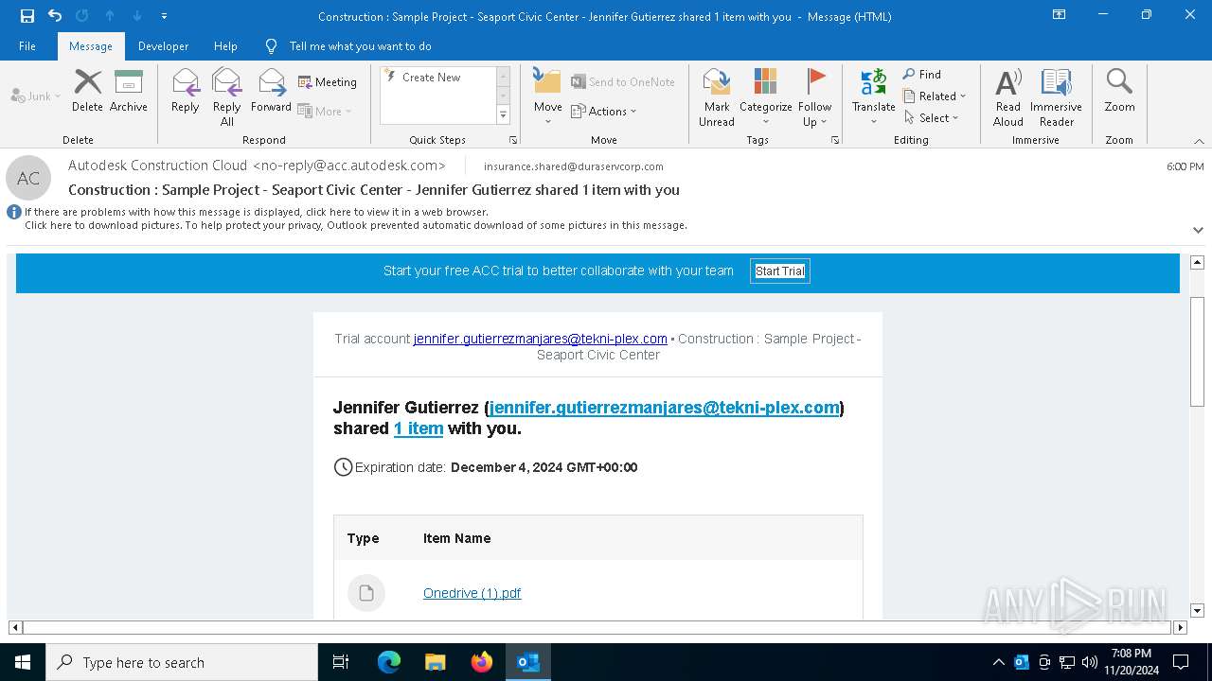Click the vertical scrollbar down arrow
Viewport: 1212px width, 681px height.
[1197, 611]
